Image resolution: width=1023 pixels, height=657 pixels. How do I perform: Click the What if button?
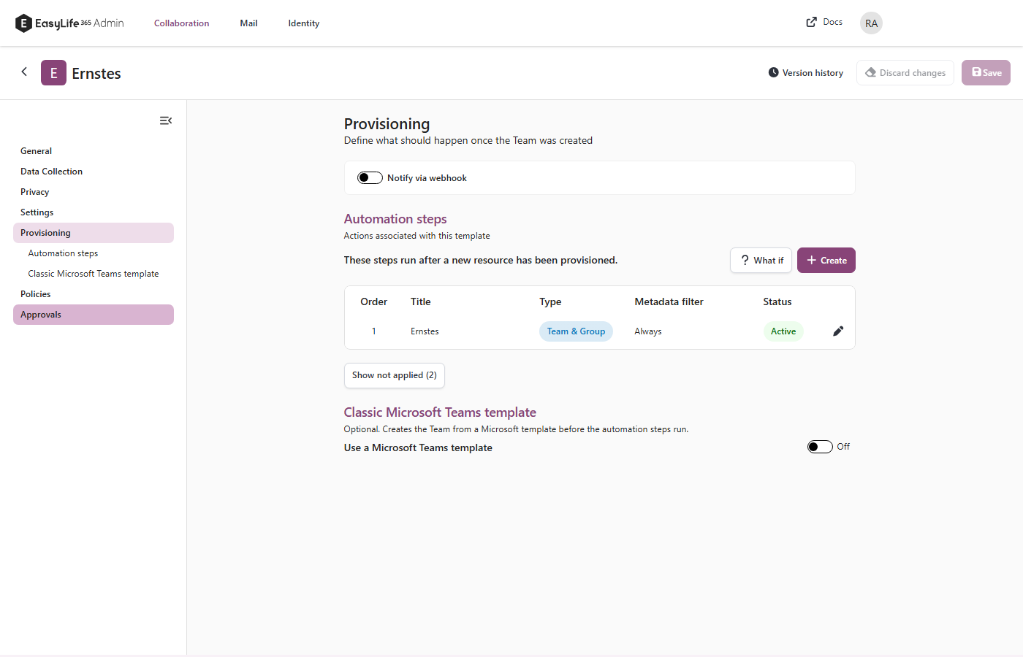point(761,261)
